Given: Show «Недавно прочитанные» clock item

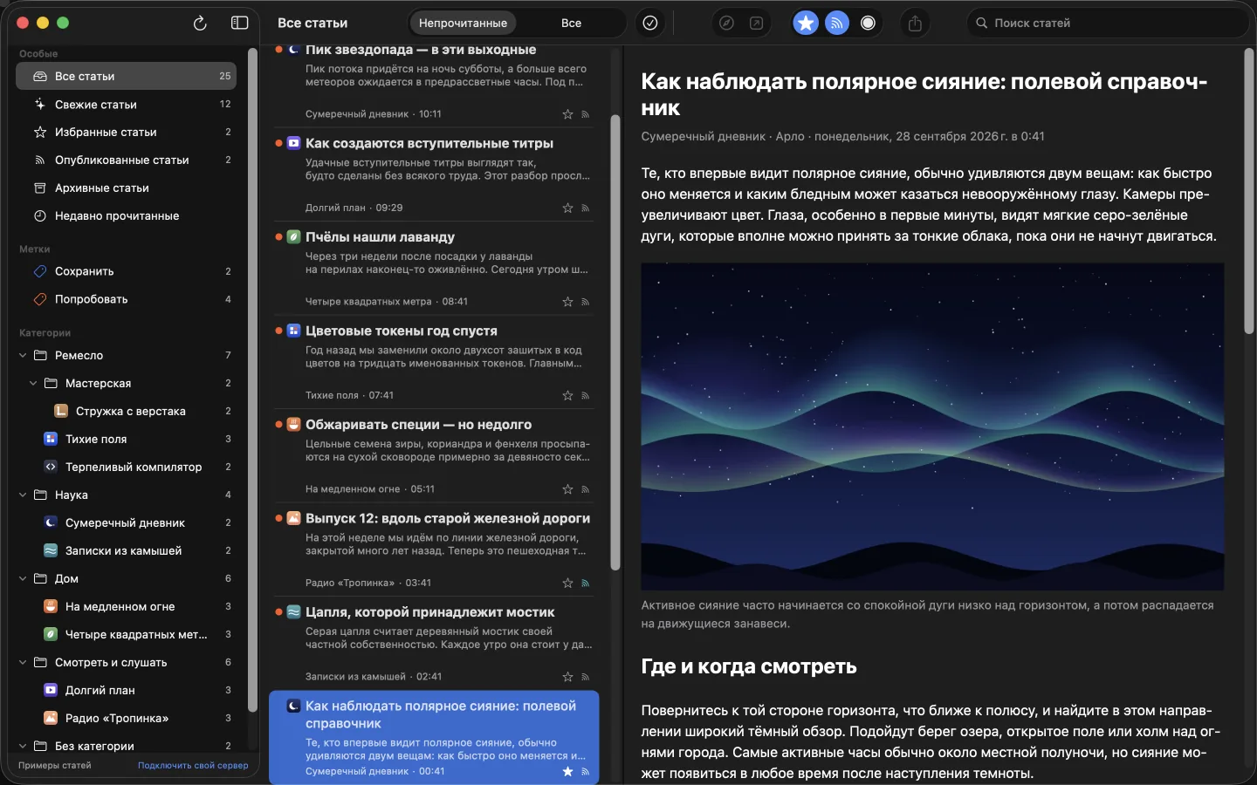Looking at the screenshot, I should (x=126, y=216).
